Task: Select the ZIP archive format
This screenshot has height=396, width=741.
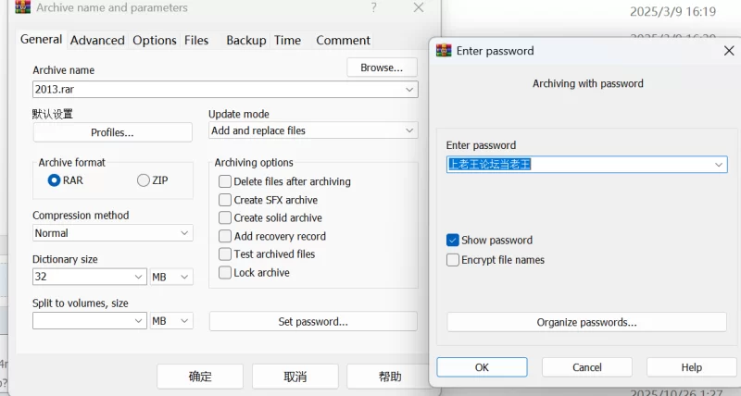Action: tap(144, 180)
